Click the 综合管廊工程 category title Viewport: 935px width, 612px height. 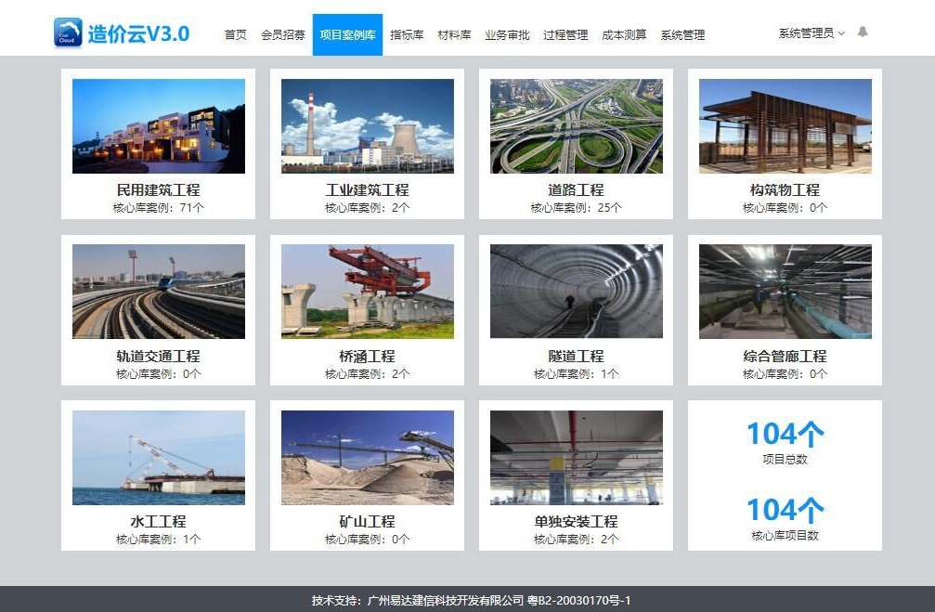pyautogui.click(x=785, y=356)
